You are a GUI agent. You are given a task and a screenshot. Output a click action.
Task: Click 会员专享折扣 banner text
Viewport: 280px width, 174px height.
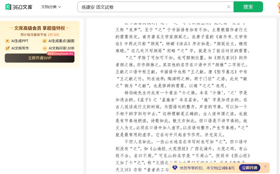tap(207, 168)
